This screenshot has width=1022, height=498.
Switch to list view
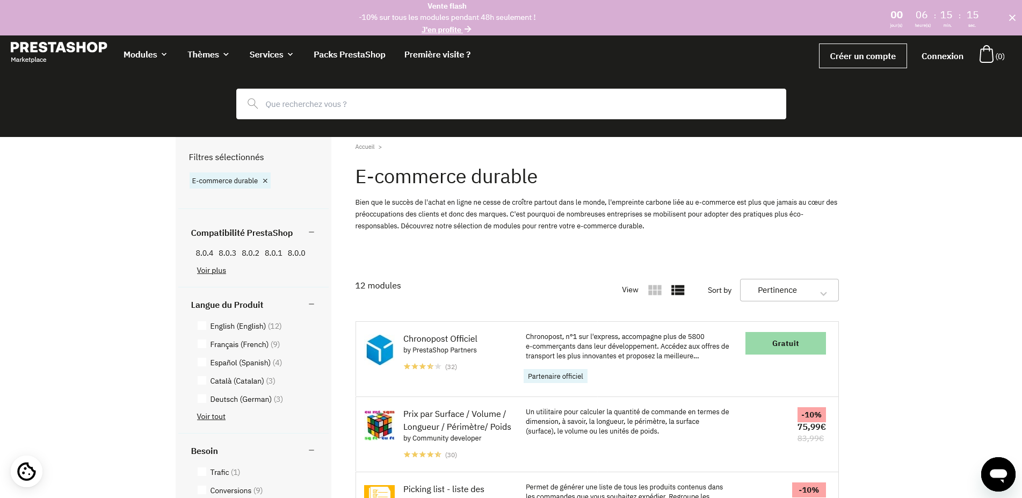[678, 290]
